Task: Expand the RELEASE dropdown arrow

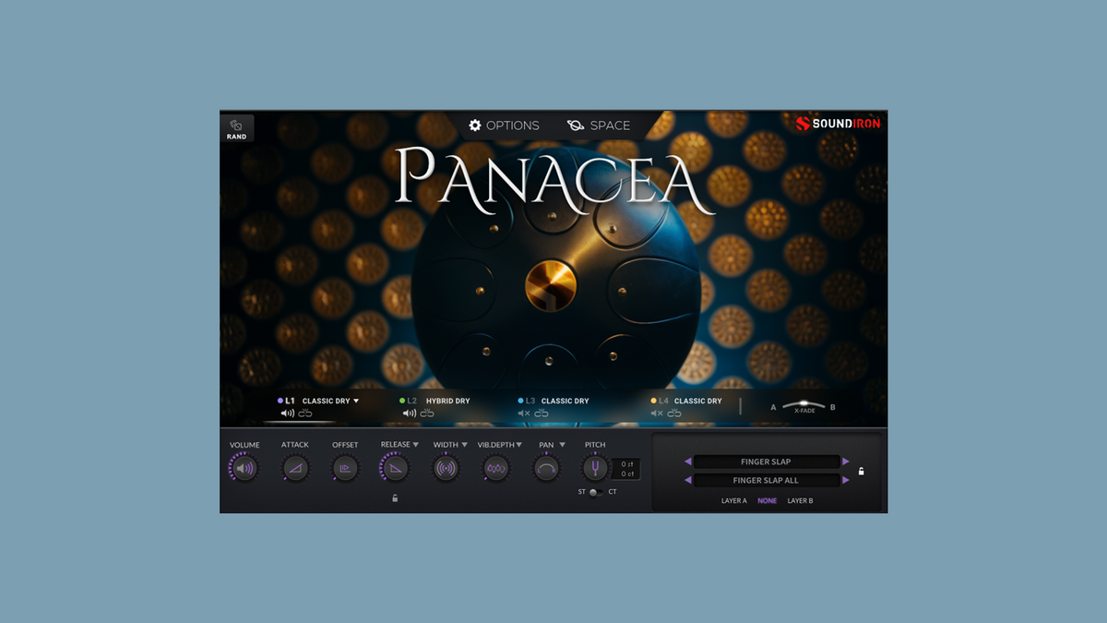Action: pyautogui.click(x=416, y=445)
